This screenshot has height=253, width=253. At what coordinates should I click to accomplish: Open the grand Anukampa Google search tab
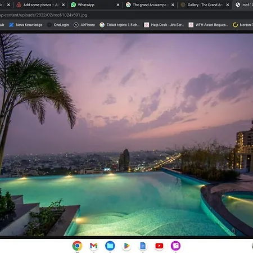[150, 5]
